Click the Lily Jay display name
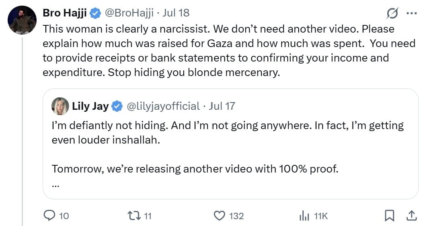 coord(90,106)
